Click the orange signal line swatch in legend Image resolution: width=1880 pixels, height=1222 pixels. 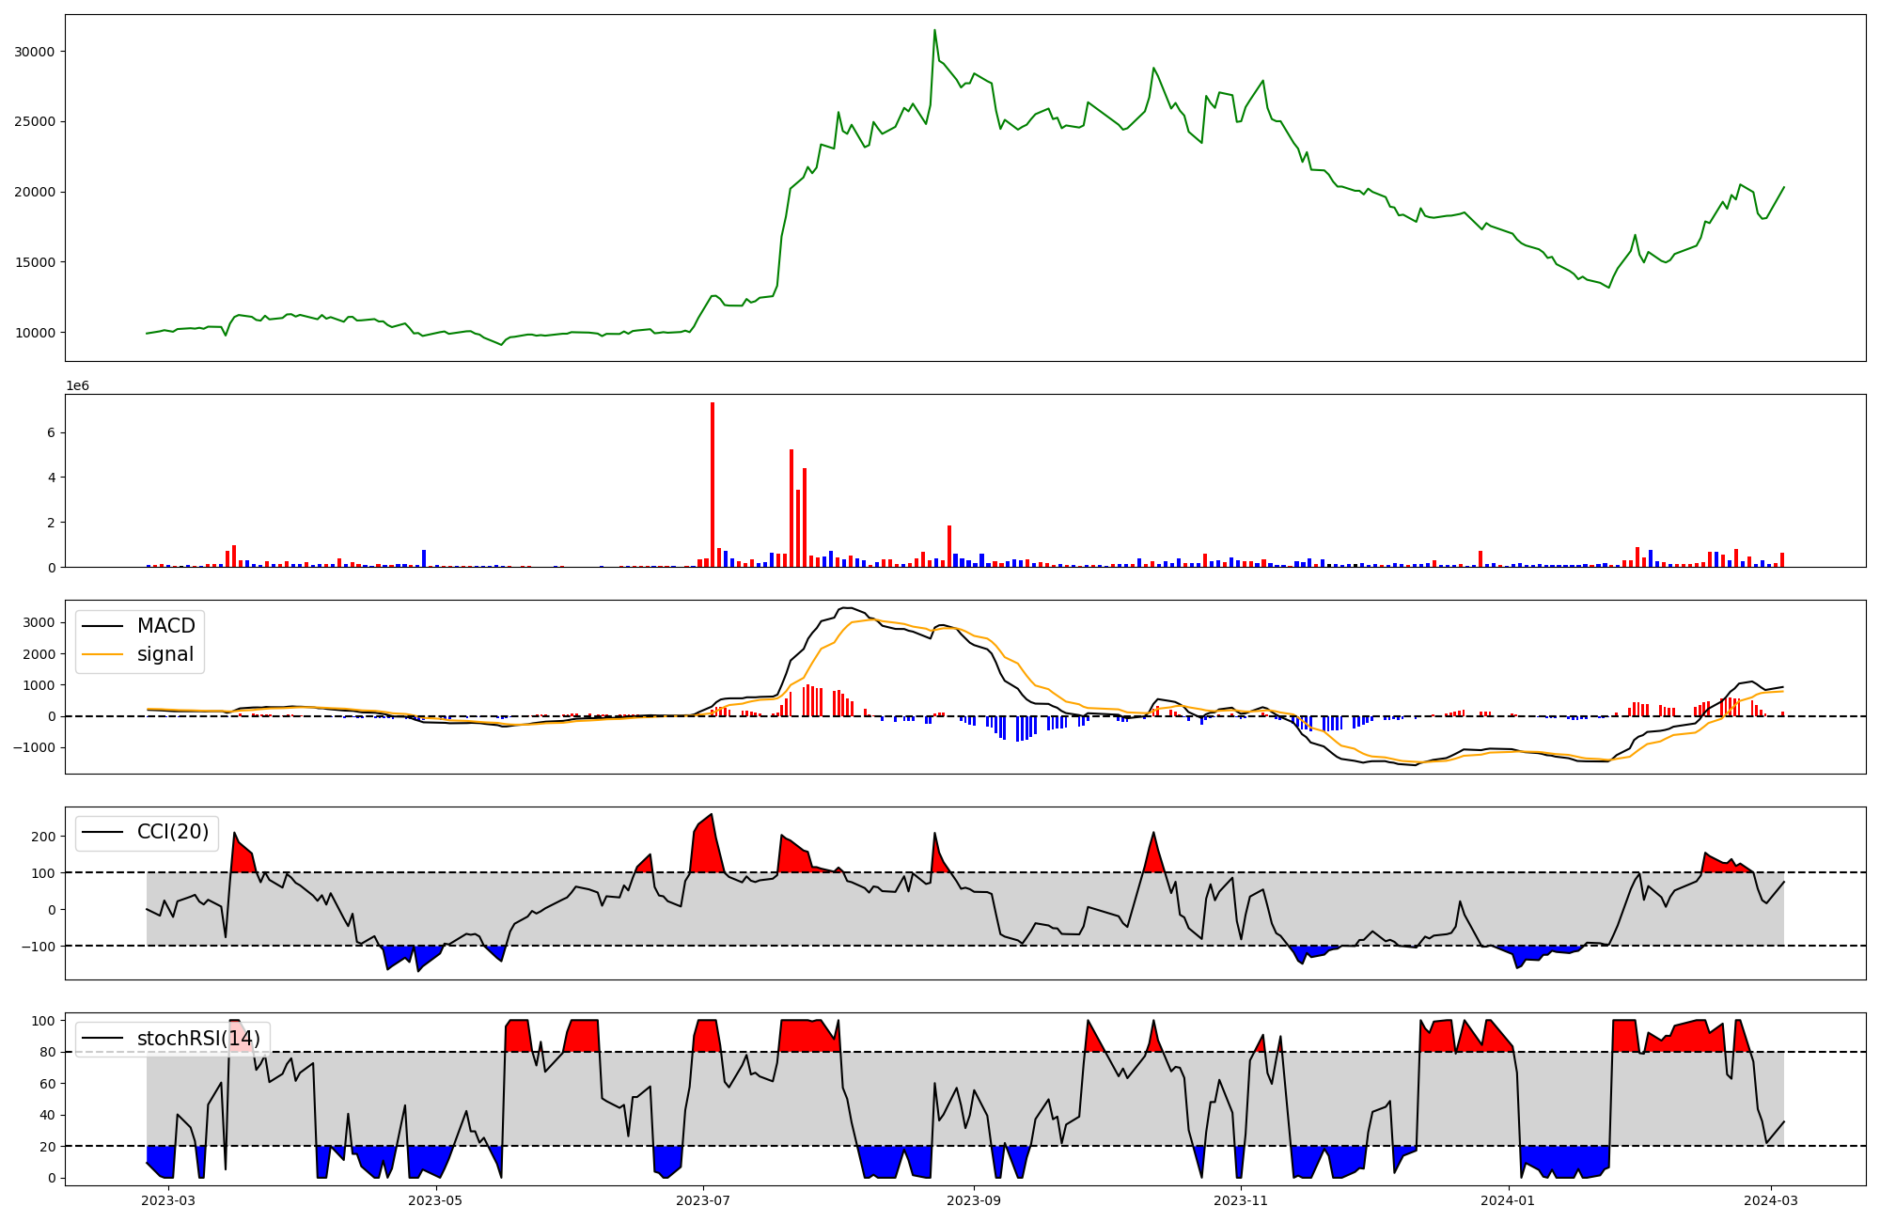point(102,654)
